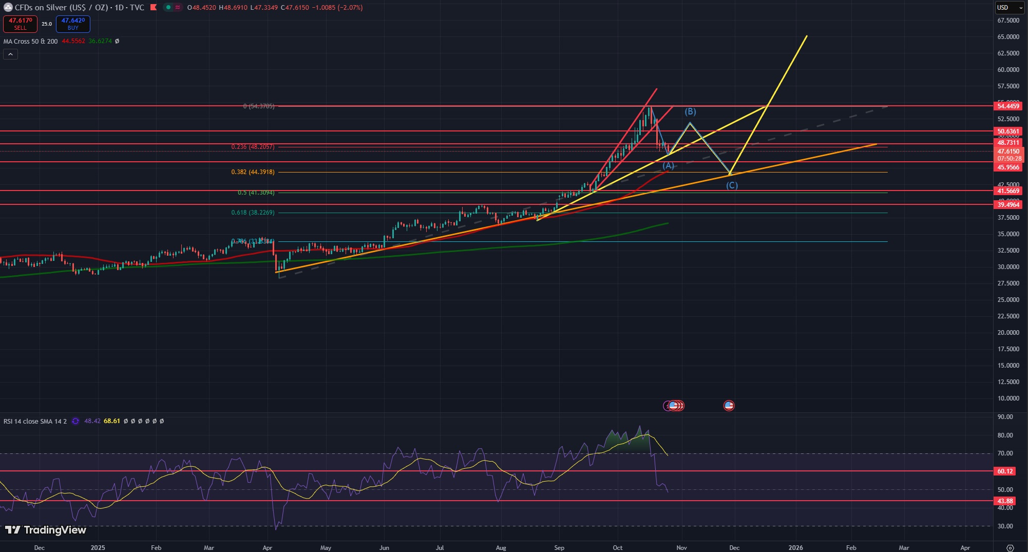Click the RSI indicator refresh icon
The width and height of the screenshot is (1028, 552).
pyautogui.click(x=75, y=421)
